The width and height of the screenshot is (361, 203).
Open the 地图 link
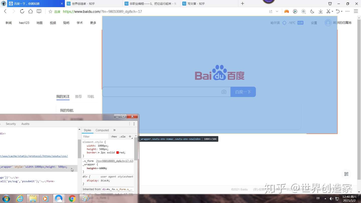click(40, 23)
